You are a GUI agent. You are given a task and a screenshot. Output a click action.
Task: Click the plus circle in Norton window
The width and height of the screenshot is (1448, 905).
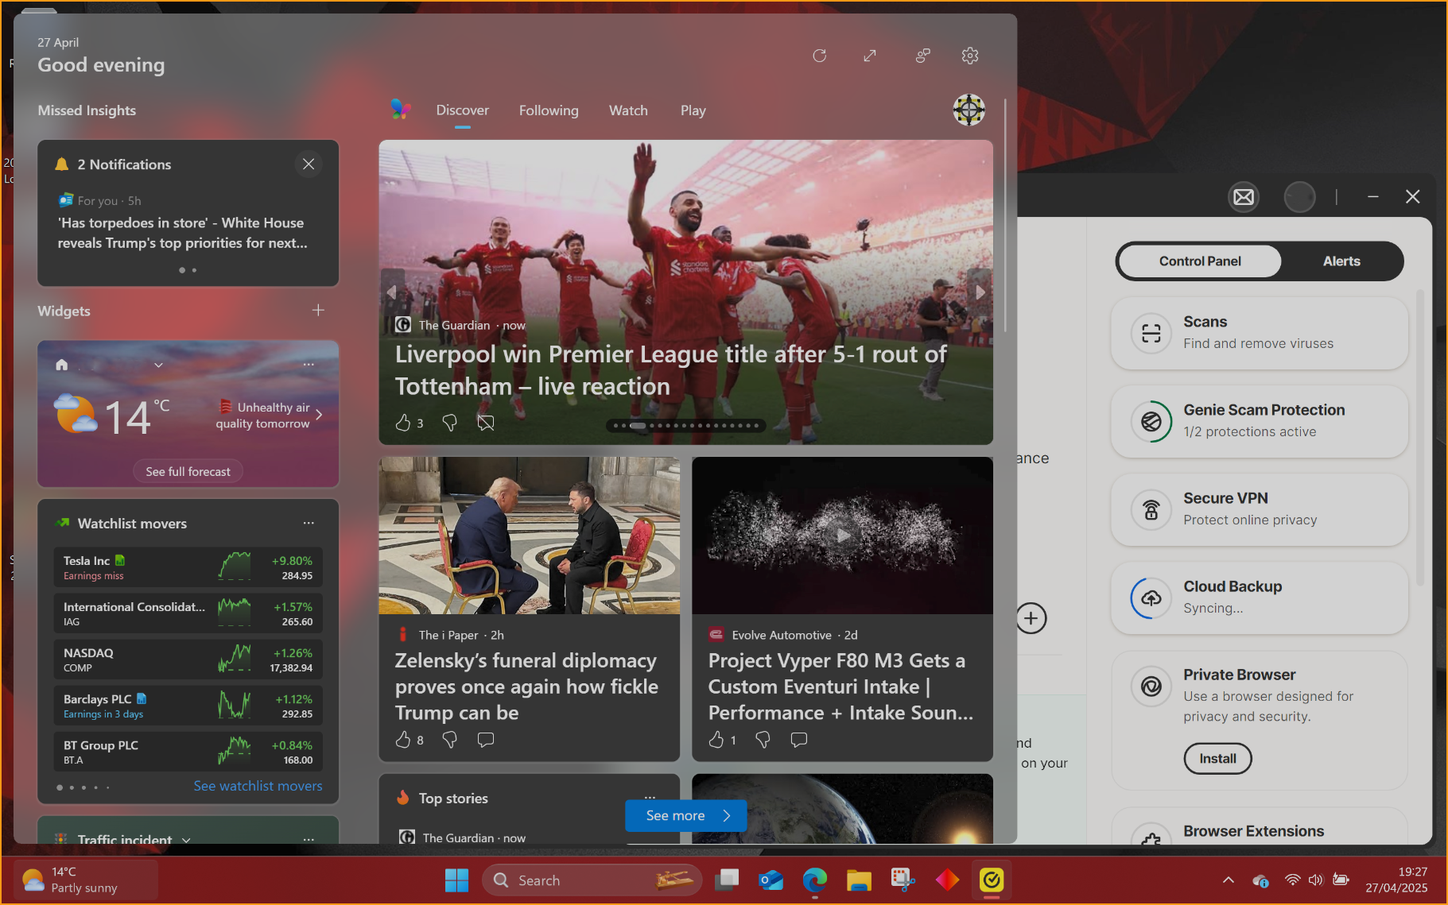click(1031, 618)
